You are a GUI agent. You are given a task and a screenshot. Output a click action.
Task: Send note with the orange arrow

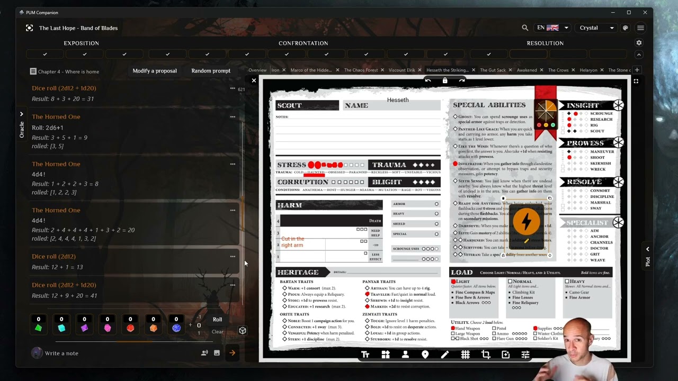click(232, 353)
